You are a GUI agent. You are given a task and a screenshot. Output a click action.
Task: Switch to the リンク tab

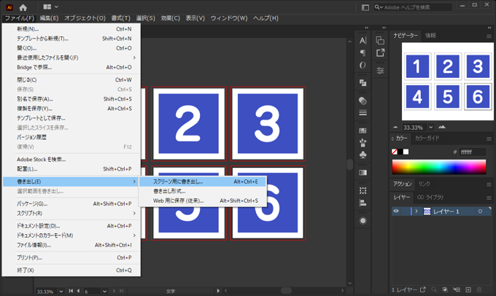point(424,184)
